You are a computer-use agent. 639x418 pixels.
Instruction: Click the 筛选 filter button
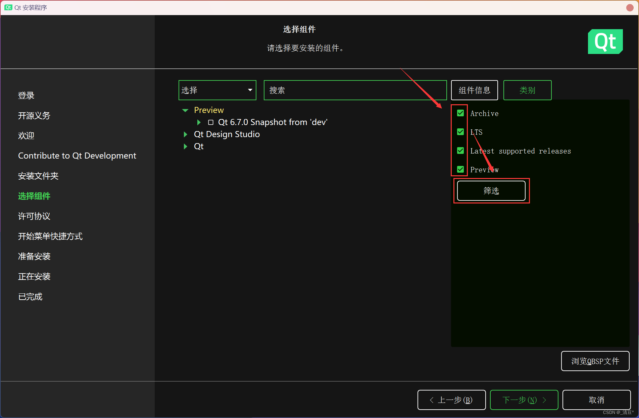491,191
